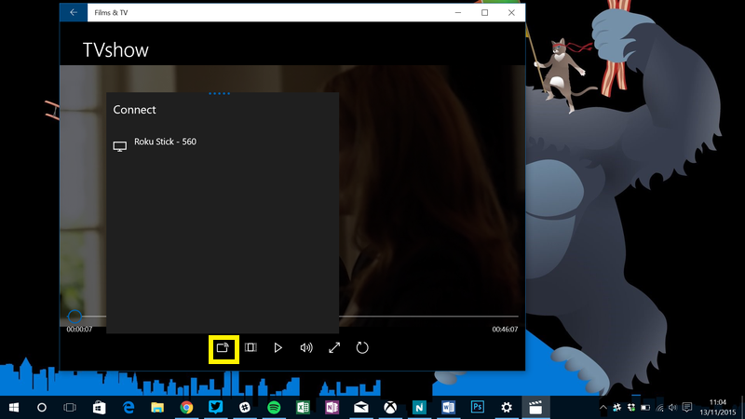
Task: Open Slack from taskbar
Action: (245, 408)
